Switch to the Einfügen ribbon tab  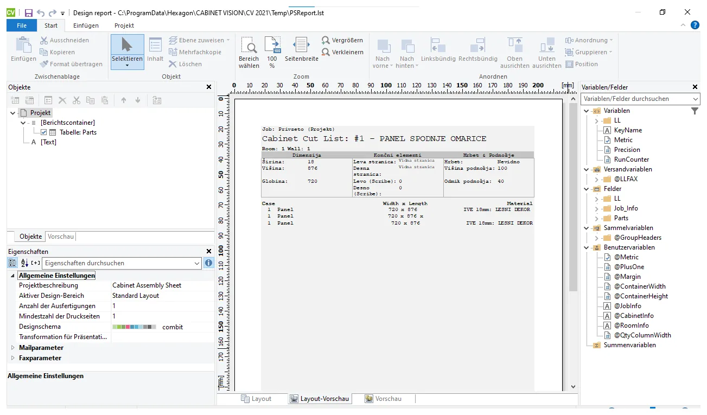click(86, 25)
